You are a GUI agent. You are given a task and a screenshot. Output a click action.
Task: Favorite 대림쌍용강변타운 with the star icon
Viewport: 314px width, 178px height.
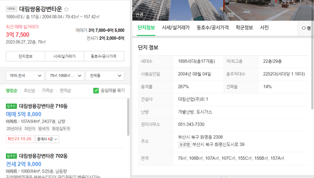coord(66,9)
